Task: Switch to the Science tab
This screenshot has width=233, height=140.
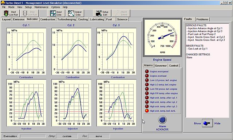Action: (122, 19)
